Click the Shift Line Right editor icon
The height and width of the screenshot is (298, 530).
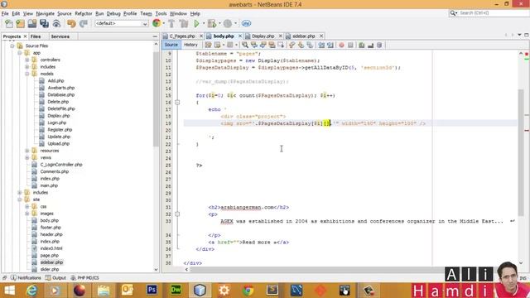coord(330,45)
